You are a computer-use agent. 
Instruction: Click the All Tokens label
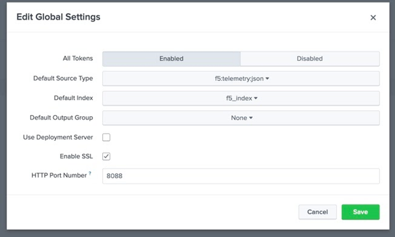pyautogui.click(x=78, y=58)
